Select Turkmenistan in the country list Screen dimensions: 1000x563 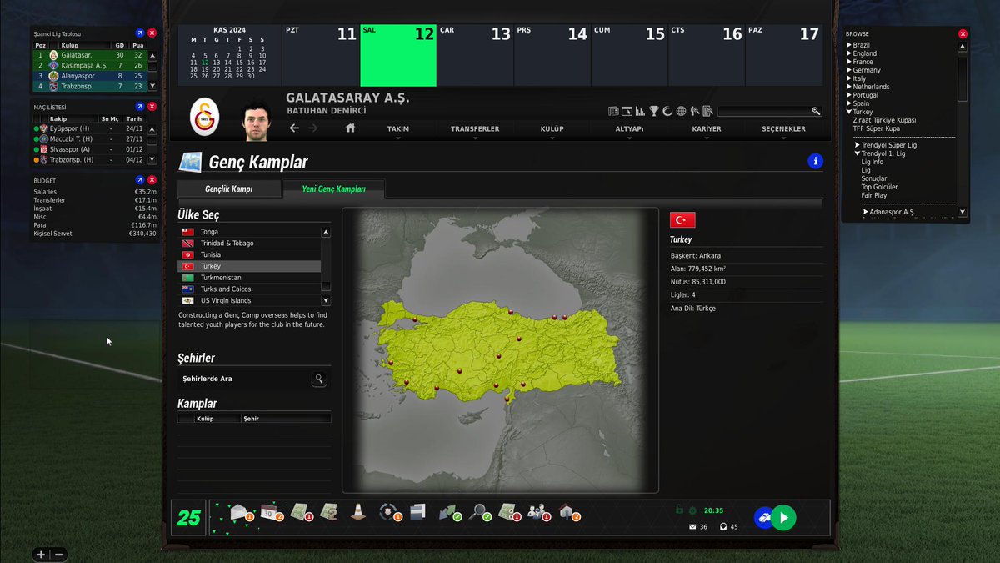(x=249, y=278)
